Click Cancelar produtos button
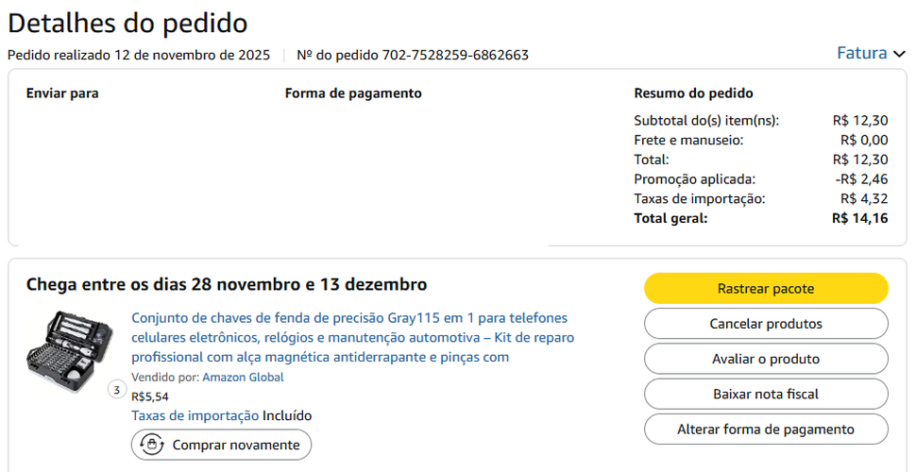Viewport: 916px width, 472px height. 766,324
